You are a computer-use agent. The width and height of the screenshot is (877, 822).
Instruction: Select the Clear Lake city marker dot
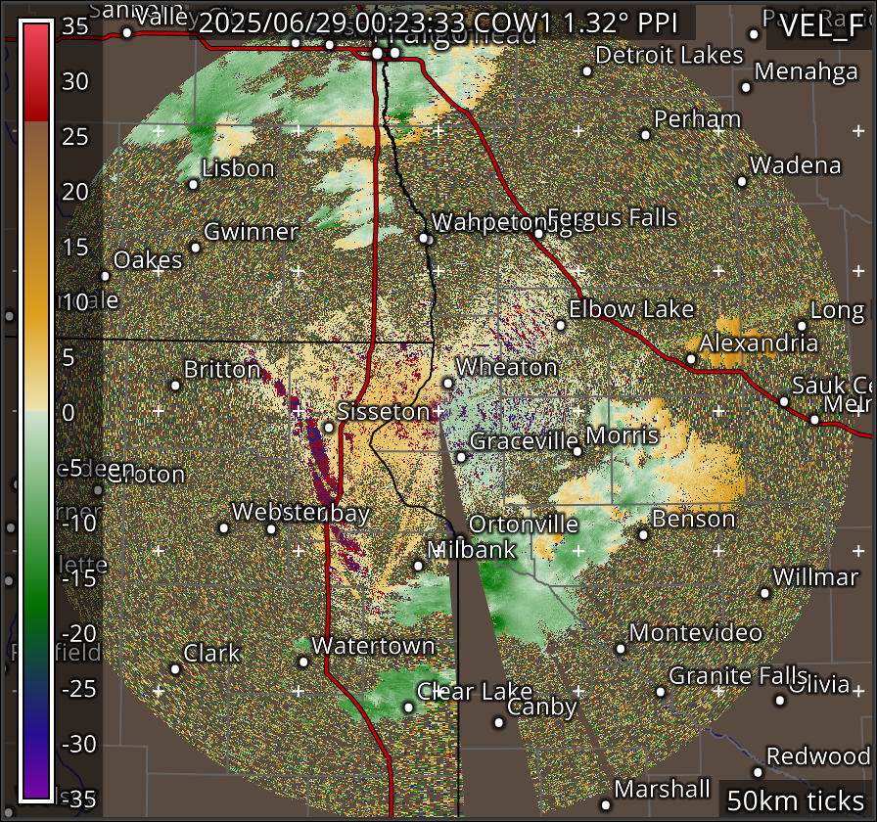409,708
